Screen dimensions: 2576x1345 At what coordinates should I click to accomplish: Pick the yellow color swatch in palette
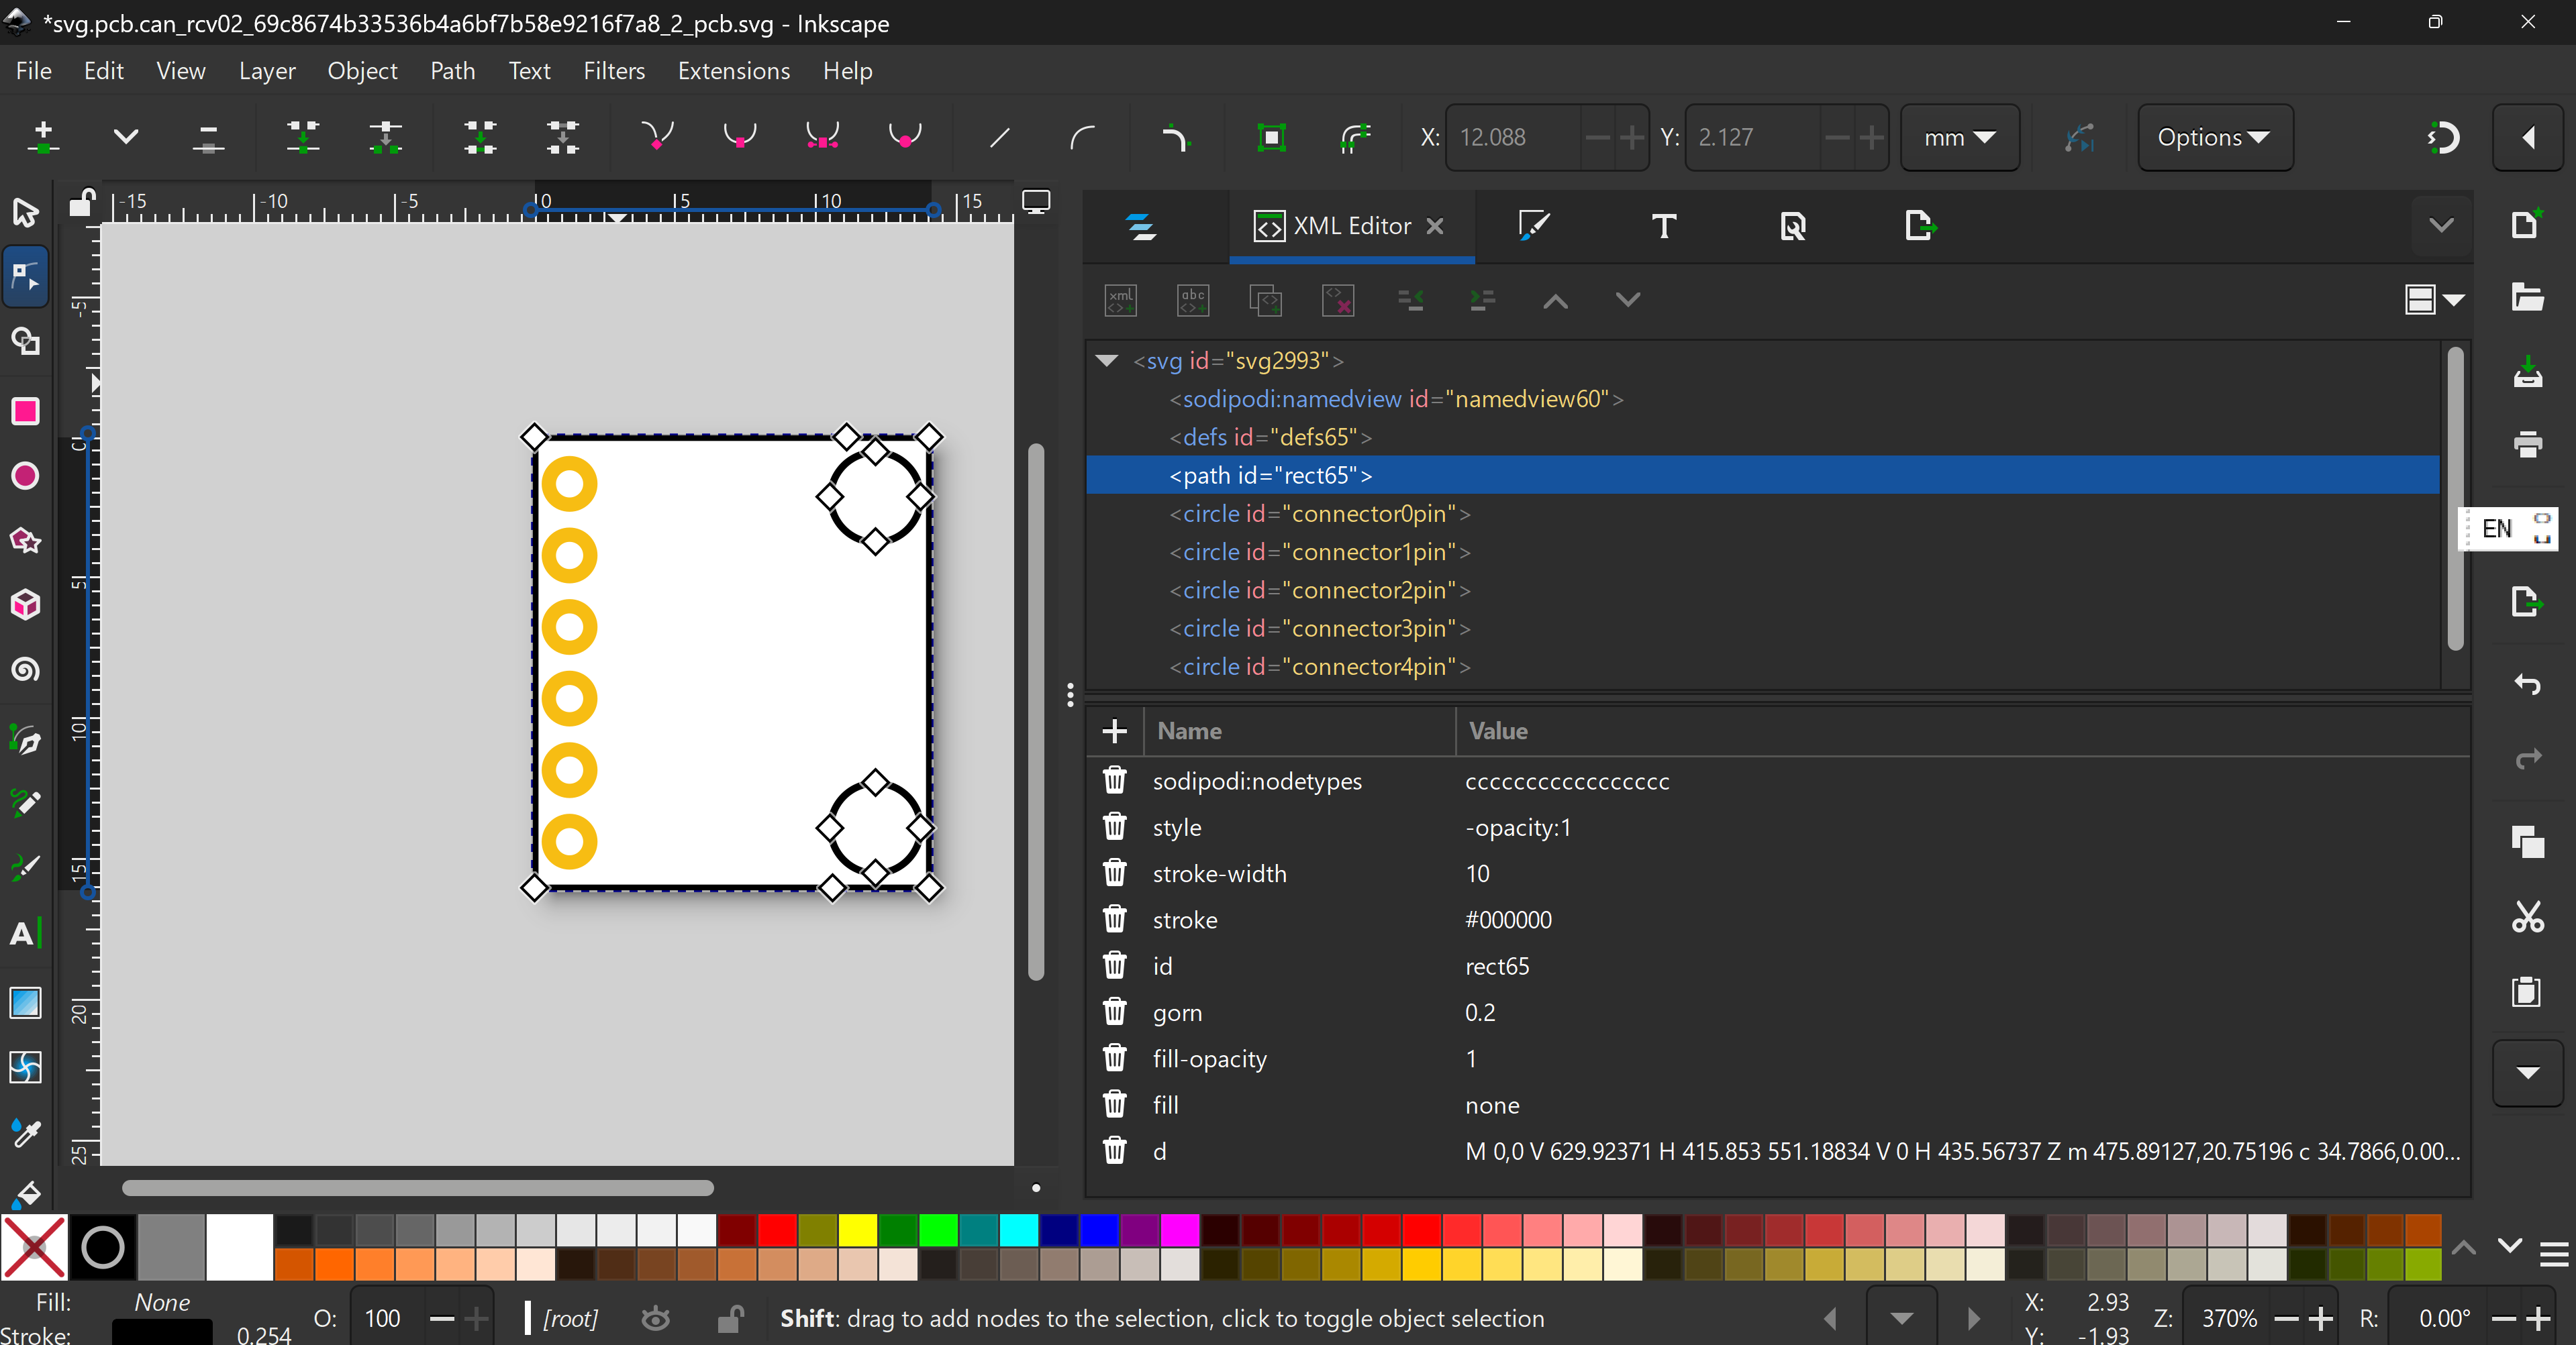[x=857, y=1230]
